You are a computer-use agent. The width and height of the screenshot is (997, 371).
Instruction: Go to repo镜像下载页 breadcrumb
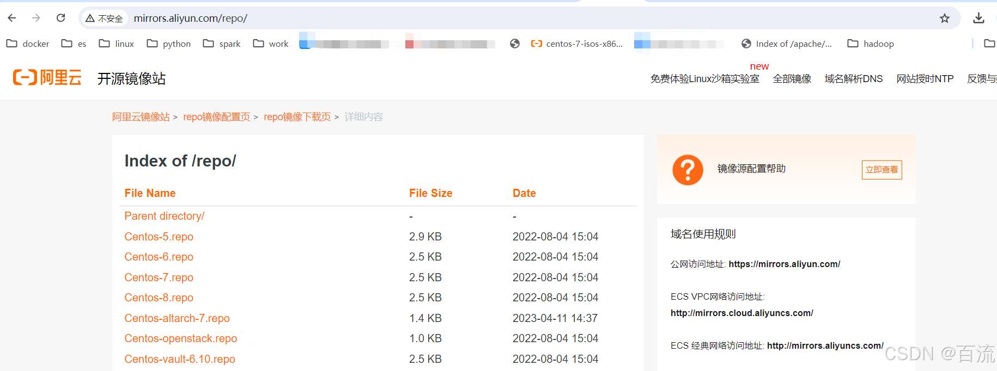point(297,117)
